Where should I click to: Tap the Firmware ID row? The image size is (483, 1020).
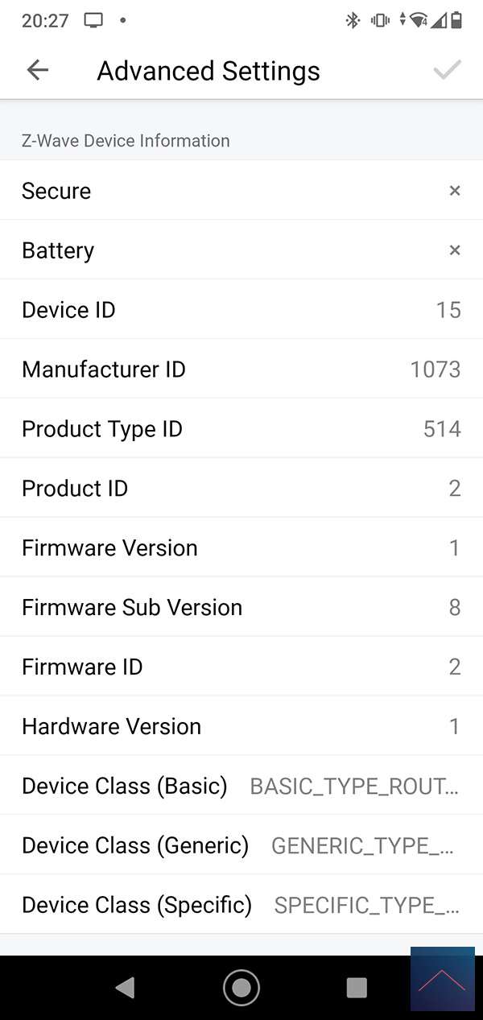(x=242, y=667)
